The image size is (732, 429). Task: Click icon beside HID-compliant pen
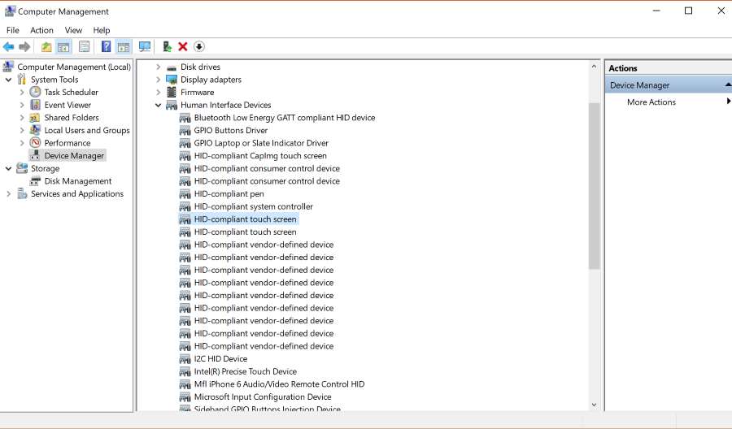click(185, 193)
